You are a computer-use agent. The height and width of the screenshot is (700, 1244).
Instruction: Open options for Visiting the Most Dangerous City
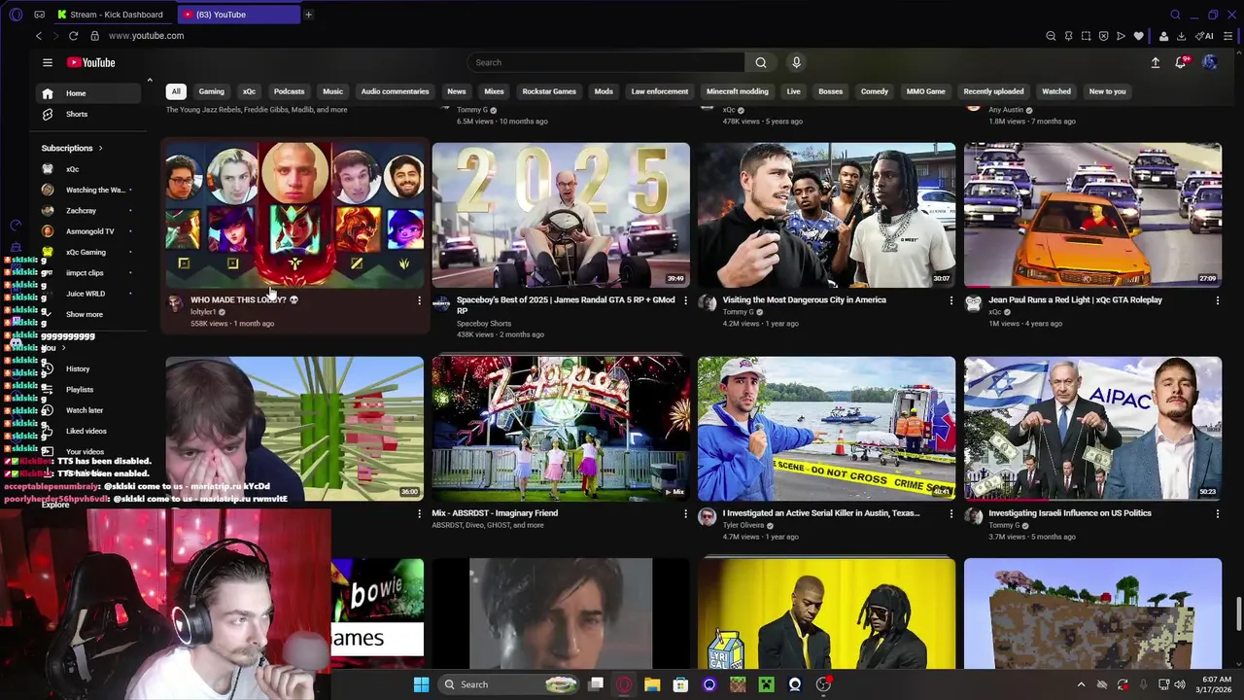pyautogui.click(x=950, y=300)
